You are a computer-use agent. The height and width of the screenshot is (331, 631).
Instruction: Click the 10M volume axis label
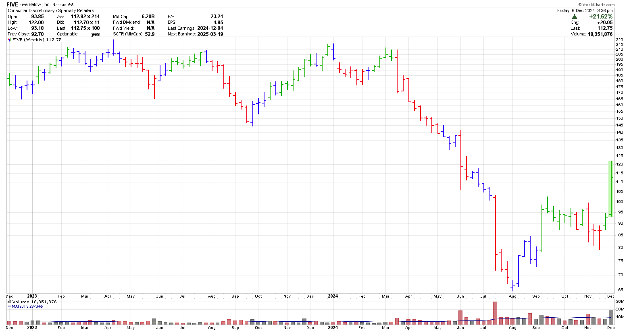pyautogui.click(x=620, y=317)
